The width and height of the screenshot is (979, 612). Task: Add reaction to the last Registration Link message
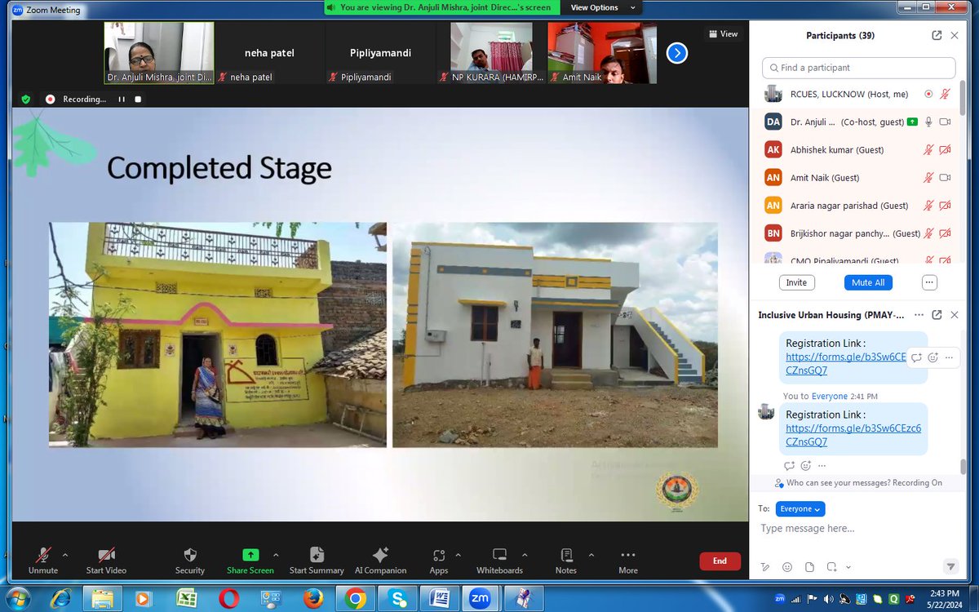(806, 466)
